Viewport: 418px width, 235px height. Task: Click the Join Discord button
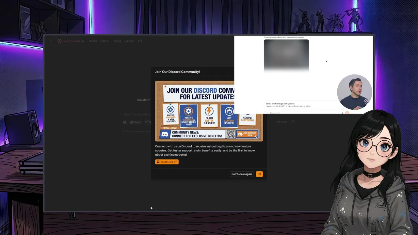(167, 162)
